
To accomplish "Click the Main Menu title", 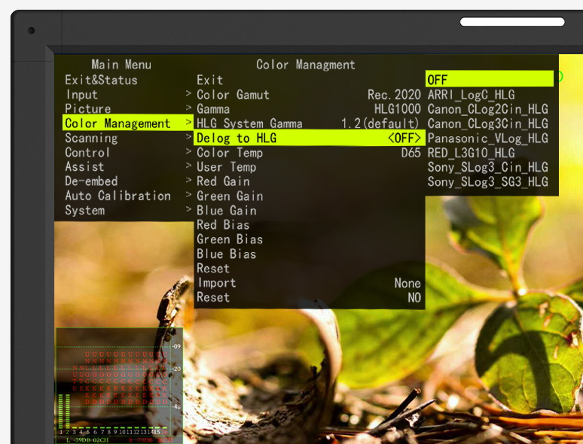I will [x=121, y=65].
